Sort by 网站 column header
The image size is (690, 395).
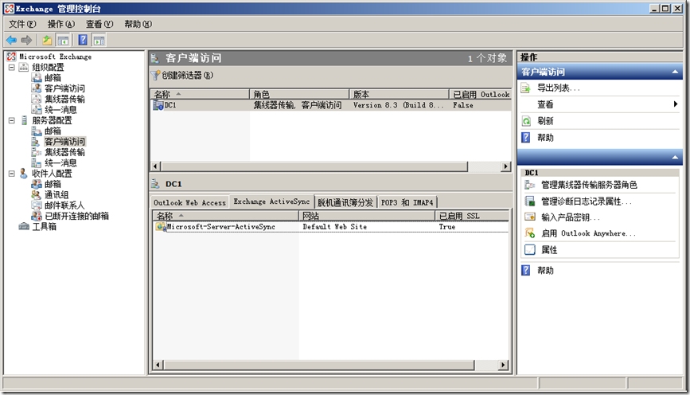click(367, 216)
